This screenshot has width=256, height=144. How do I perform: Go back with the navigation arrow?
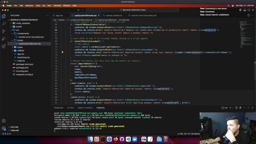pyautogui.click(x=78, y=10)
